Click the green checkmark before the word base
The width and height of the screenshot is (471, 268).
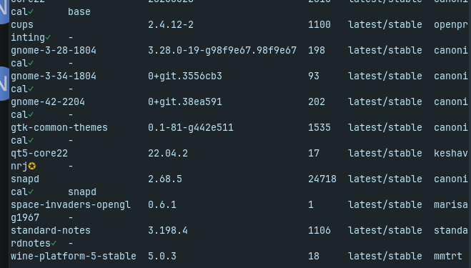click(31, 11)
